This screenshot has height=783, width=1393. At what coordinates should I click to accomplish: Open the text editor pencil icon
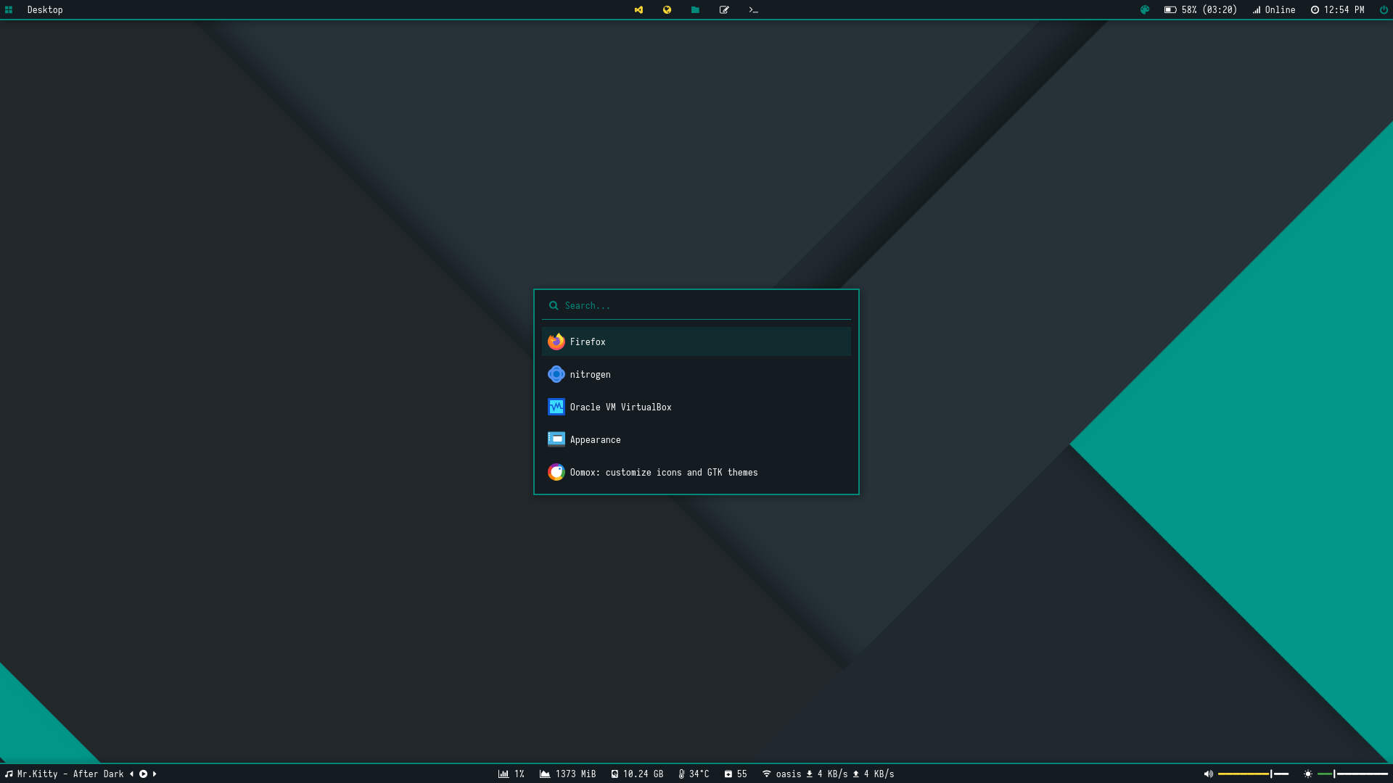point(724,10)
